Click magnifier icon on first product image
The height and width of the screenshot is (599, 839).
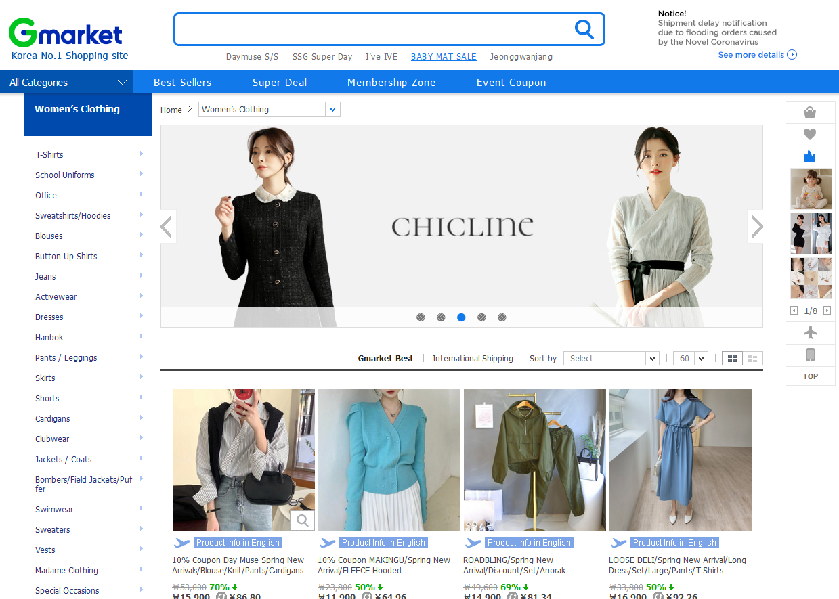pos(302,520)
